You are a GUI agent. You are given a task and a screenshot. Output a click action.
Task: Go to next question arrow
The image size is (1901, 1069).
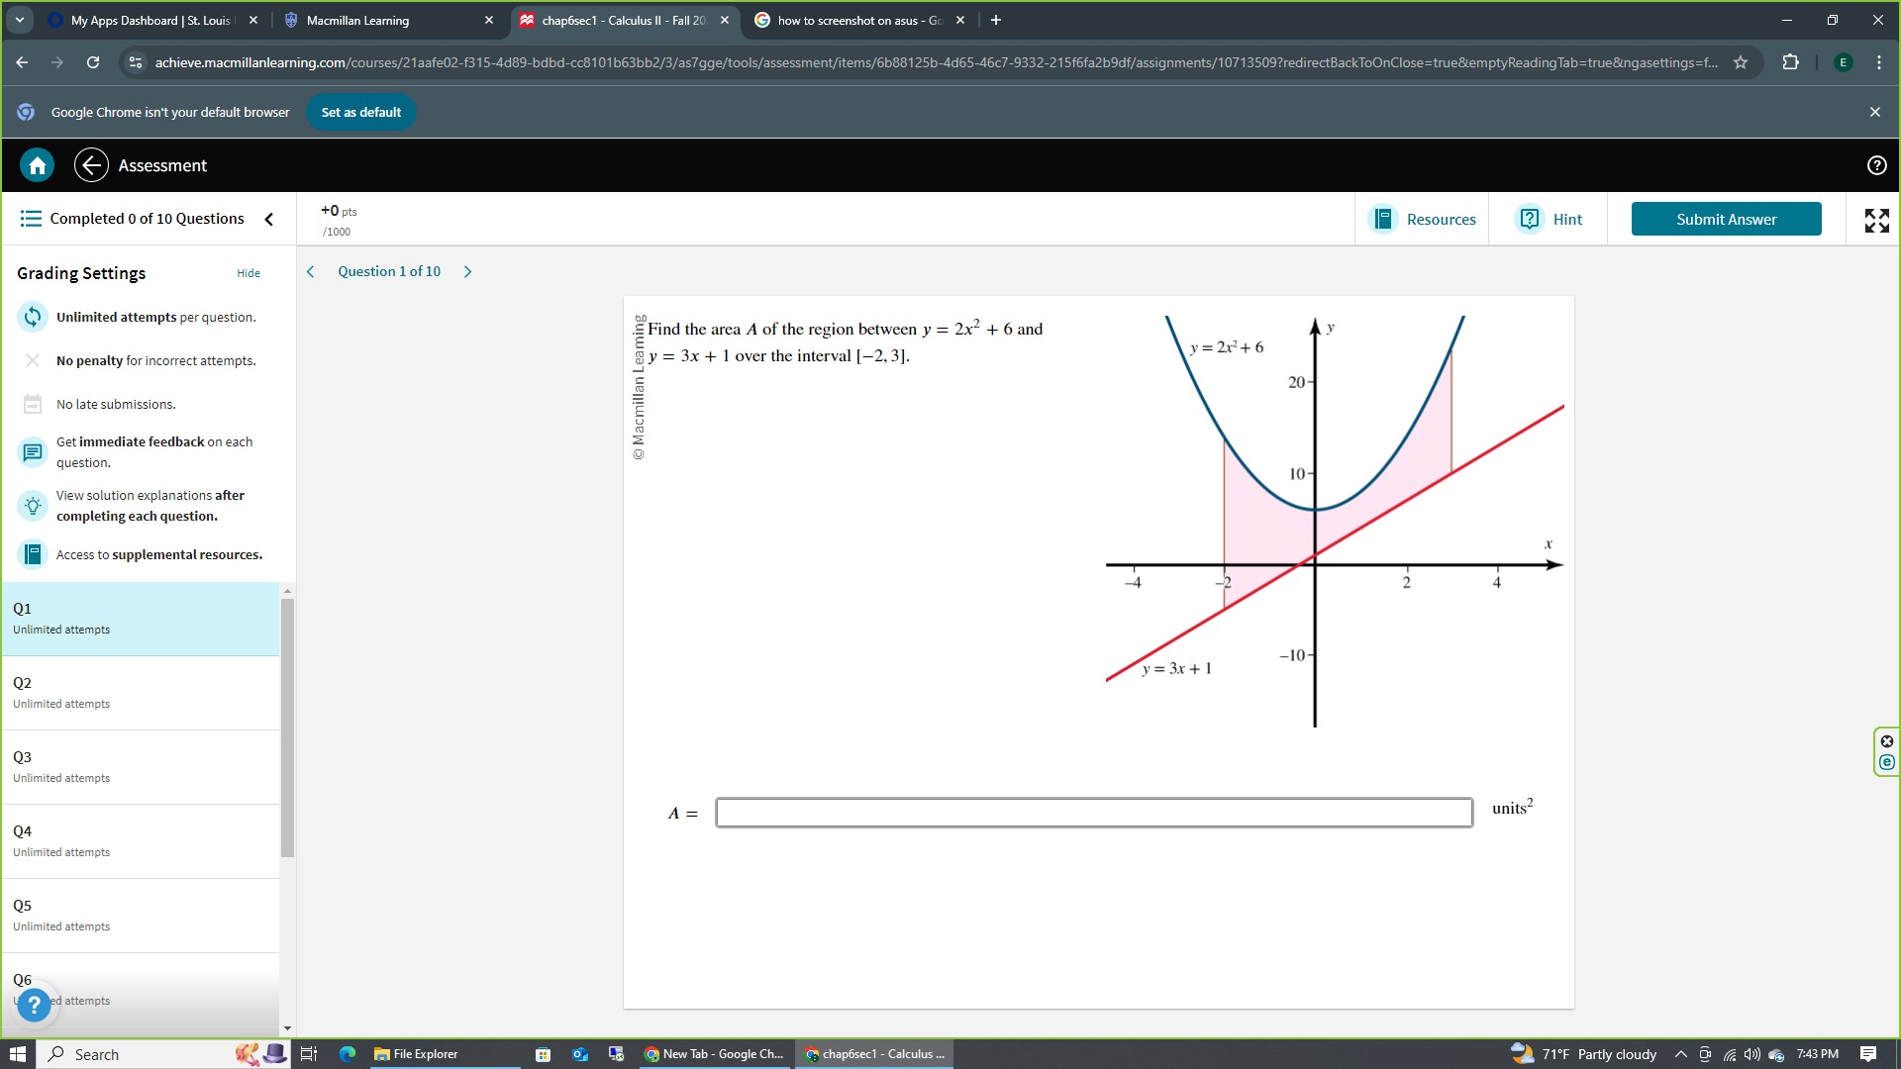coord(468,271)
